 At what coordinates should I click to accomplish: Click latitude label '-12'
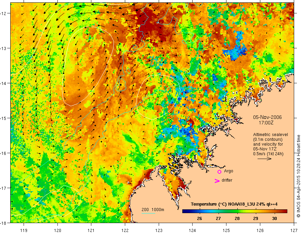point(4,13)
